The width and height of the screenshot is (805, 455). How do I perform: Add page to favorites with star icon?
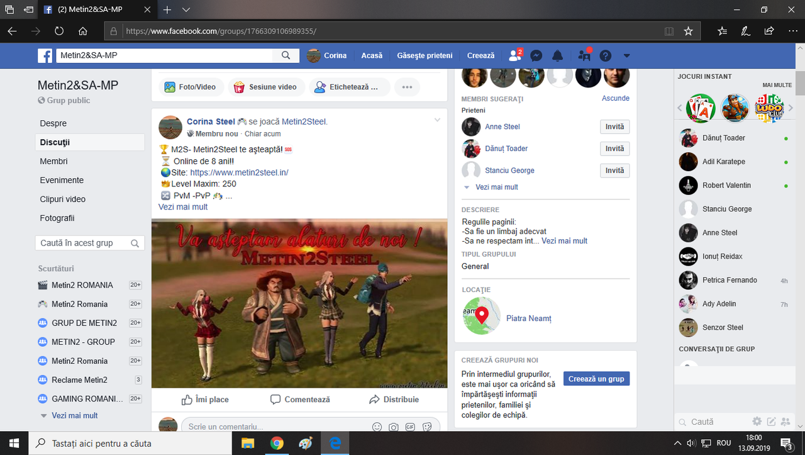[688, 31]
